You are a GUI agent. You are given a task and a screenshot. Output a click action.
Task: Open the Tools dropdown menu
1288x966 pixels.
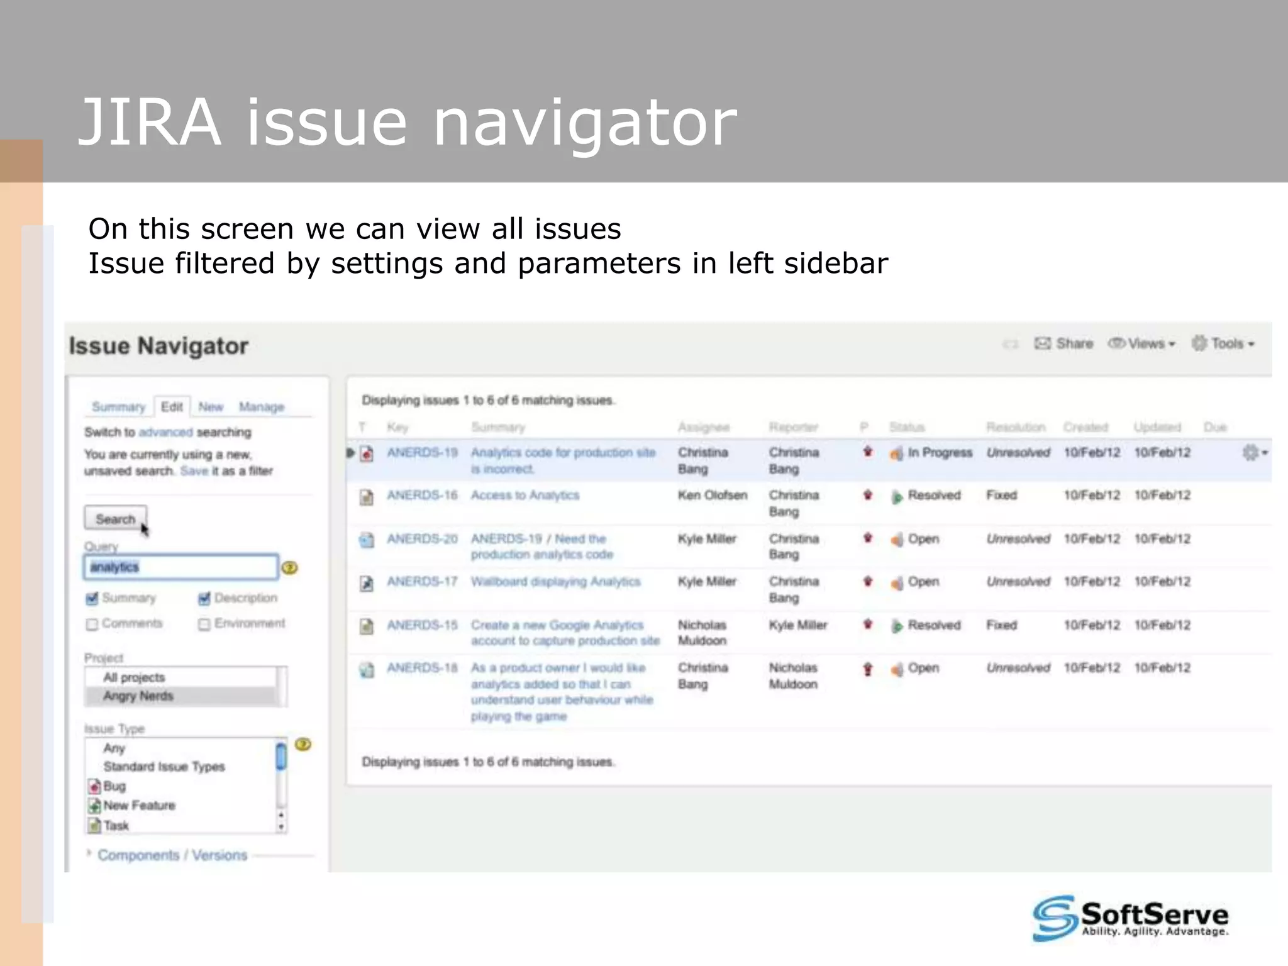tap(1223, 344)
